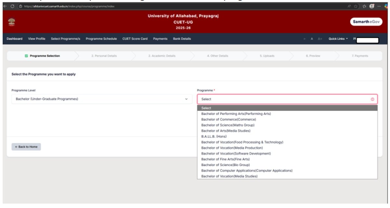Open Programme Schedule in navigation

pos(101,39)
